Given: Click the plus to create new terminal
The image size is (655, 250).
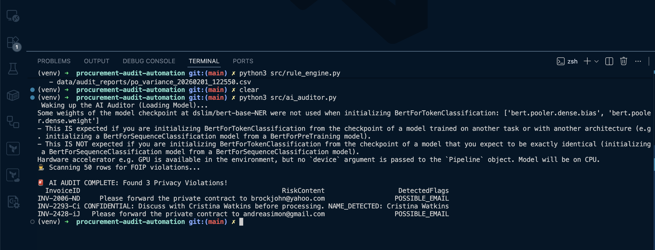Looking at the screenshot, I should 587,61.
